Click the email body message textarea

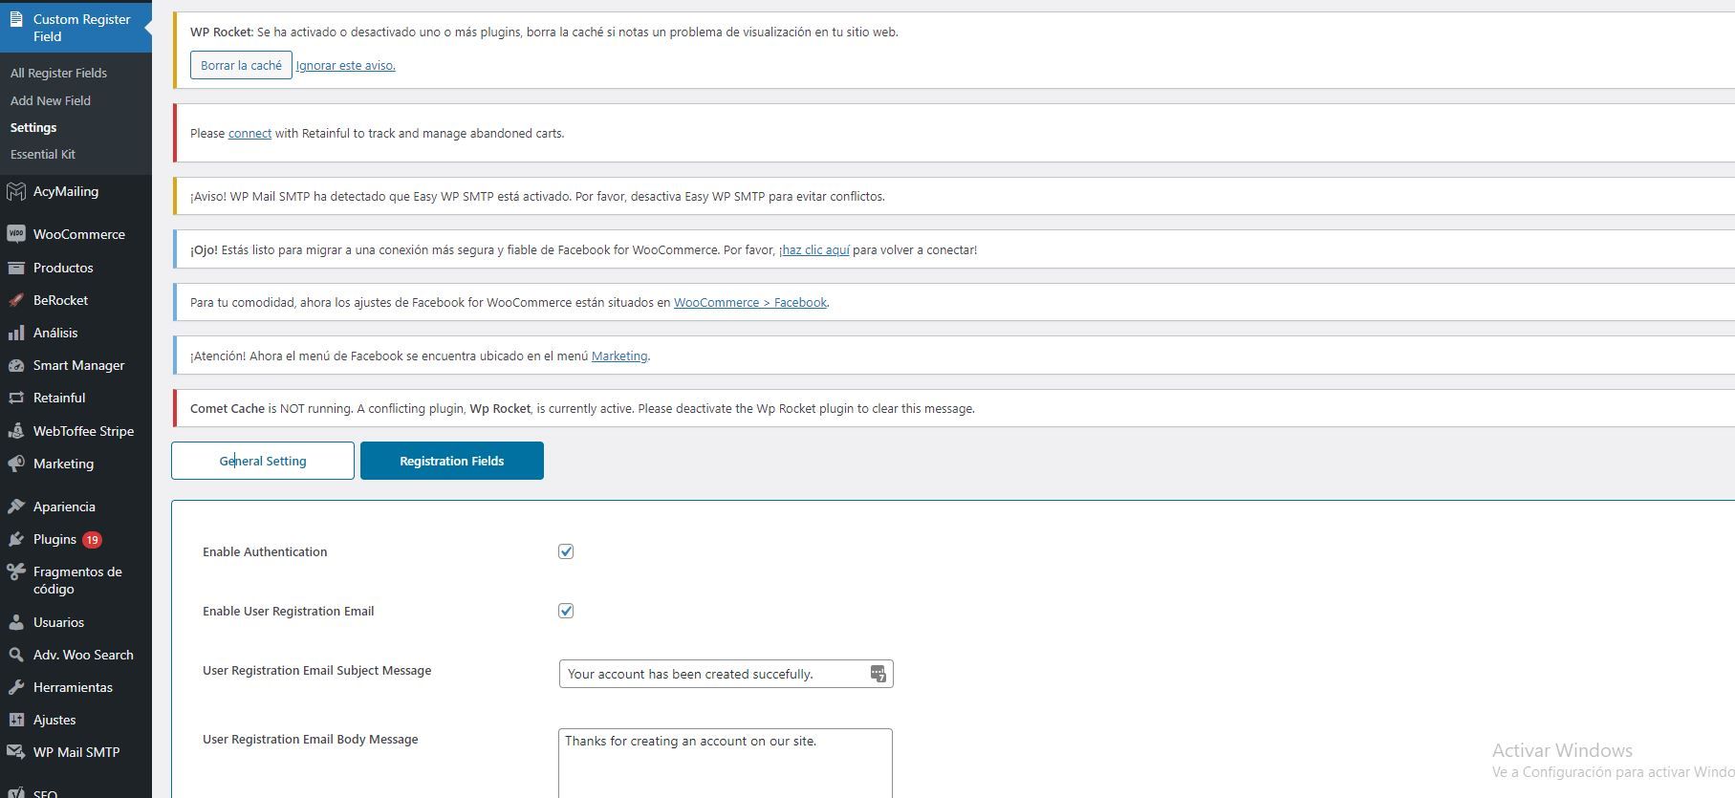pyautogui.click(x=726, y=764)
